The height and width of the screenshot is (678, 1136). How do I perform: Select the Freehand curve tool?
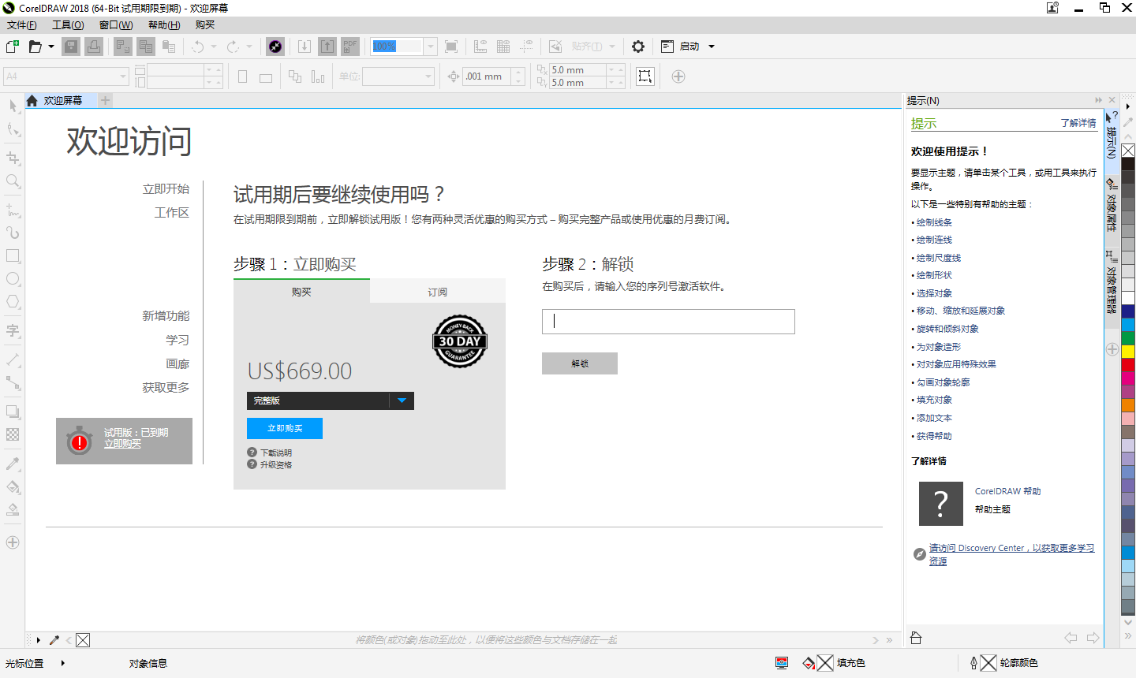(13, 210)
